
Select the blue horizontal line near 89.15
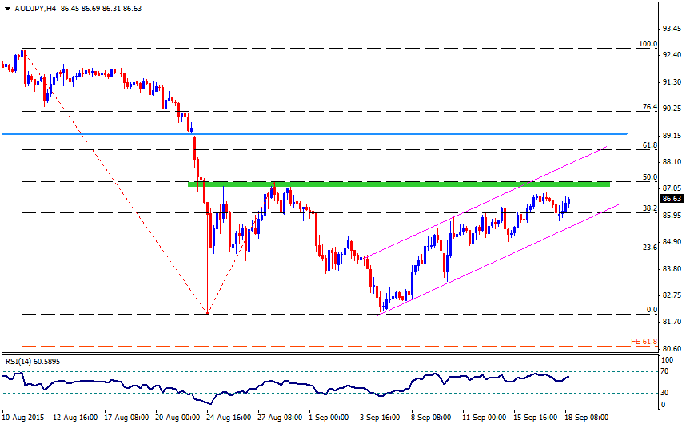click(x=315, y=133)
